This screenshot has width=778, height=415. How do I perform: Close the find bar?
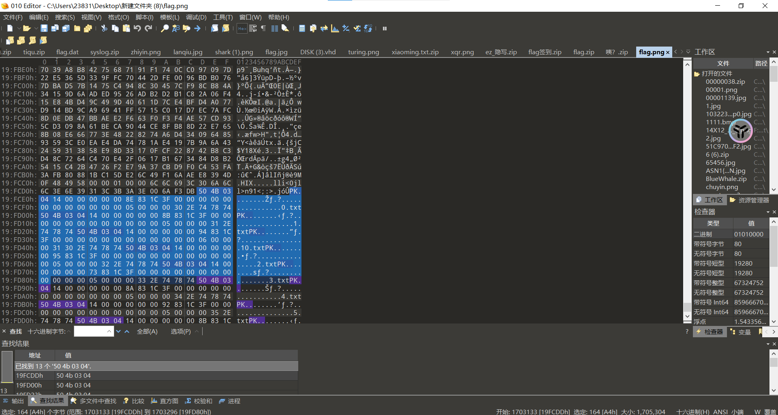4,331
